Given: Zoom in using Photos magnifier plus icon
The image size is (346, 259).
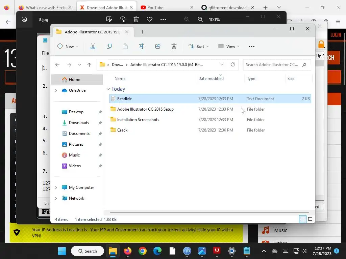Looking at the screenshot, I should click(200, 19).
